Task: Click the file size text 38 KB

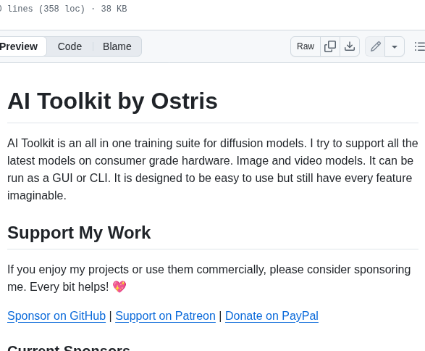Action: point(114,9)
